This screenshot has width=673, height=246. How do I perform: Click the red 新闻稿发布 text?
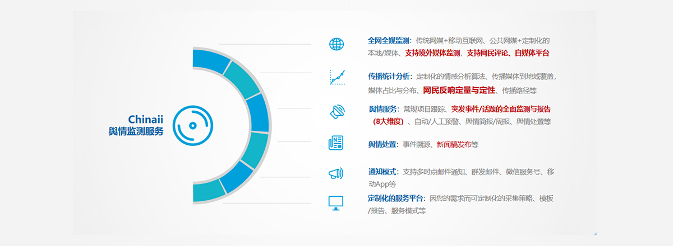tap(454, 144)
